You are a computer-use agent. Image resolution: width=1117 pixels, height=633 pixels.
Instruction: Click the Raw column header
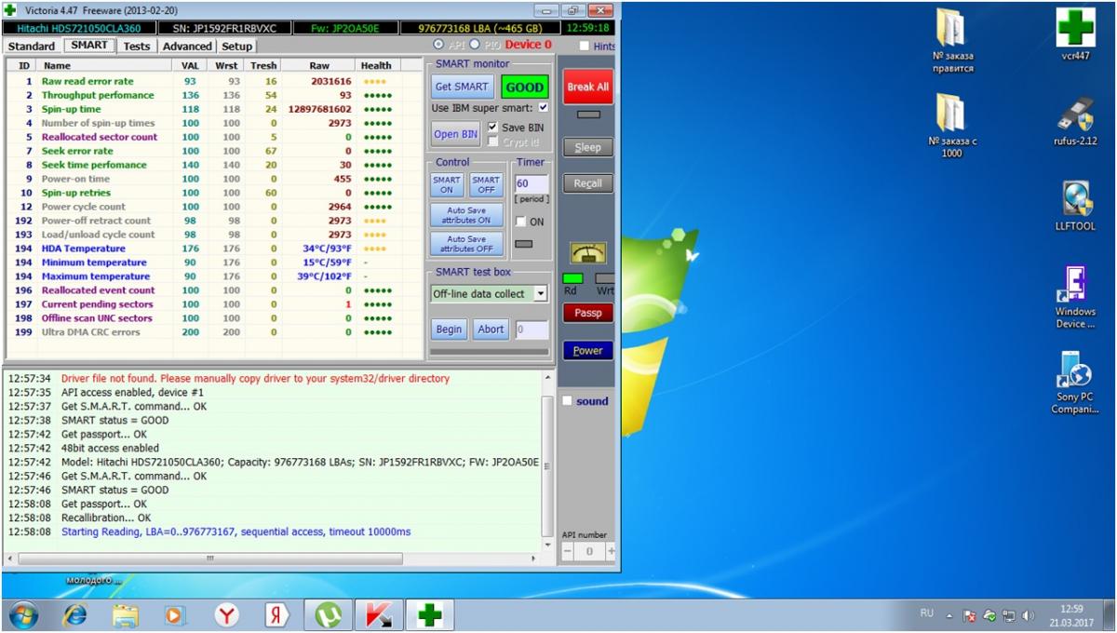coord(319,65)
